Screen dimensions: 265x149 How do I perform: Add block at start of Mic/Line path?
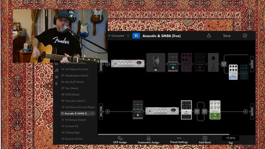[107, 111]
